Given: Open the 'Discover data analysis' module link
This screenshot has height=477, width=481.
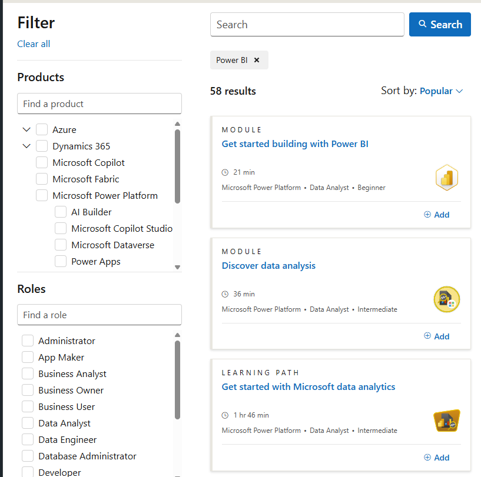Looking at the screenshot, I should (x=268, y=266).
